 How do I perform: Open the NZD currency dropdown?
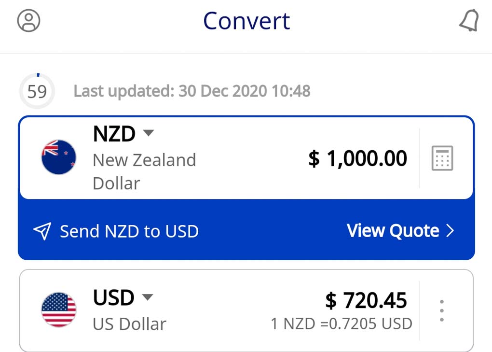tap(148, 133)
